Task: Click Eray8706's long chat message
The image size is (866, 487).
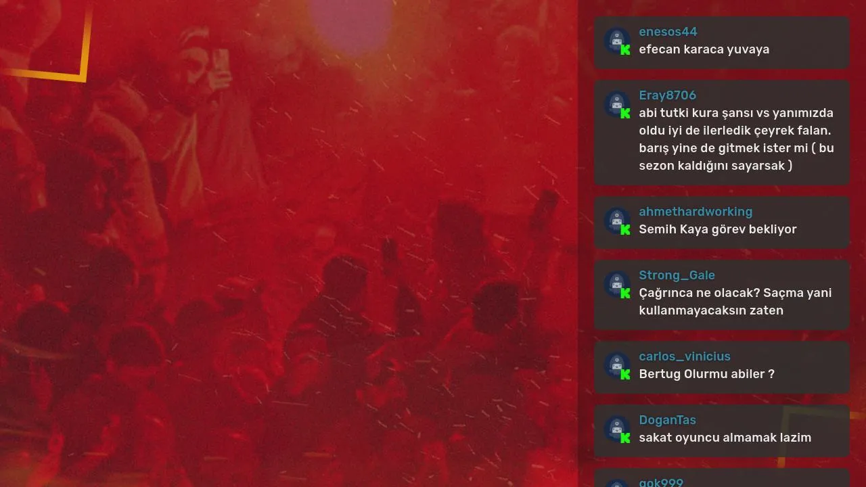Action: [x=736, y=139]
